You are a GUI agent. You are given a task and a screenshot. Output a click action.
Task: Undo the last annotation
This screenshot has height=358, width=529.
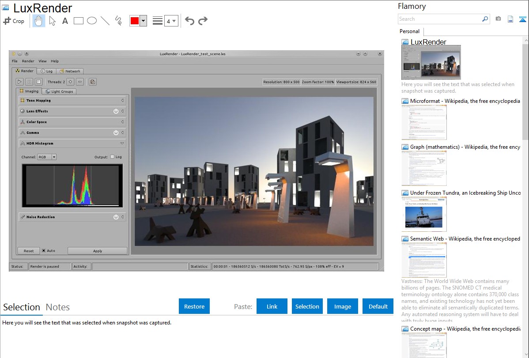click(x=189, y=21)
